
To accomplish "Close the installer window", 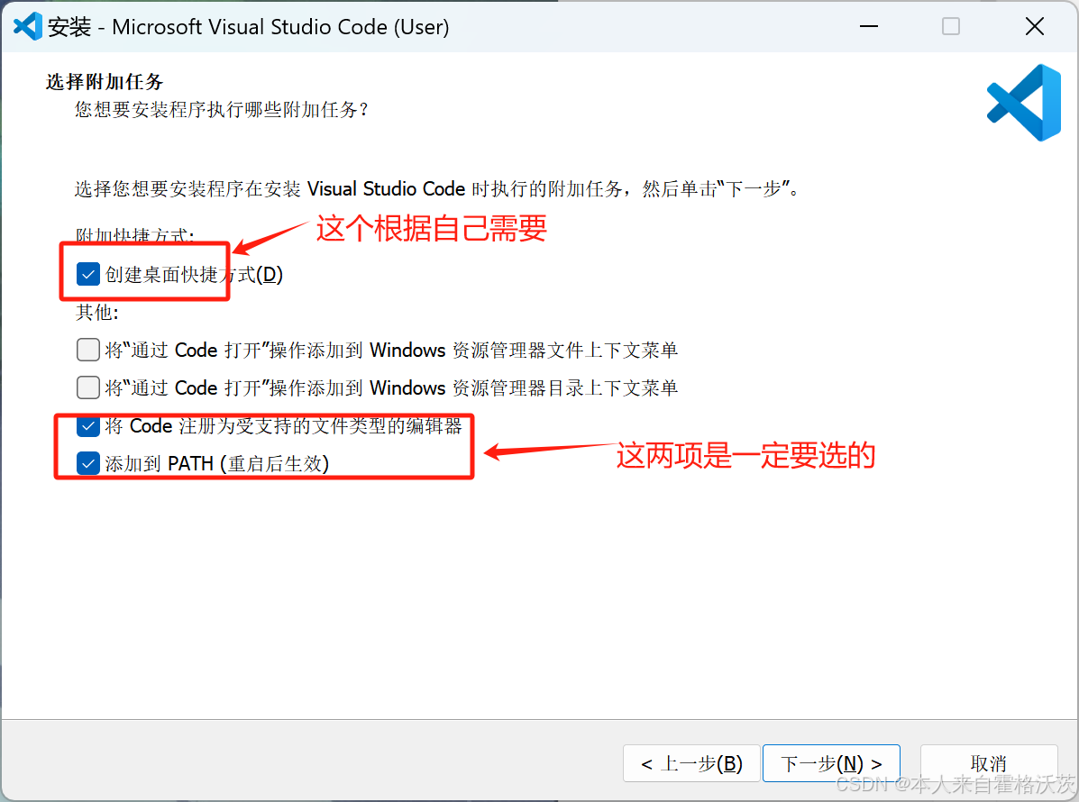I will [x=1034, y=27].
